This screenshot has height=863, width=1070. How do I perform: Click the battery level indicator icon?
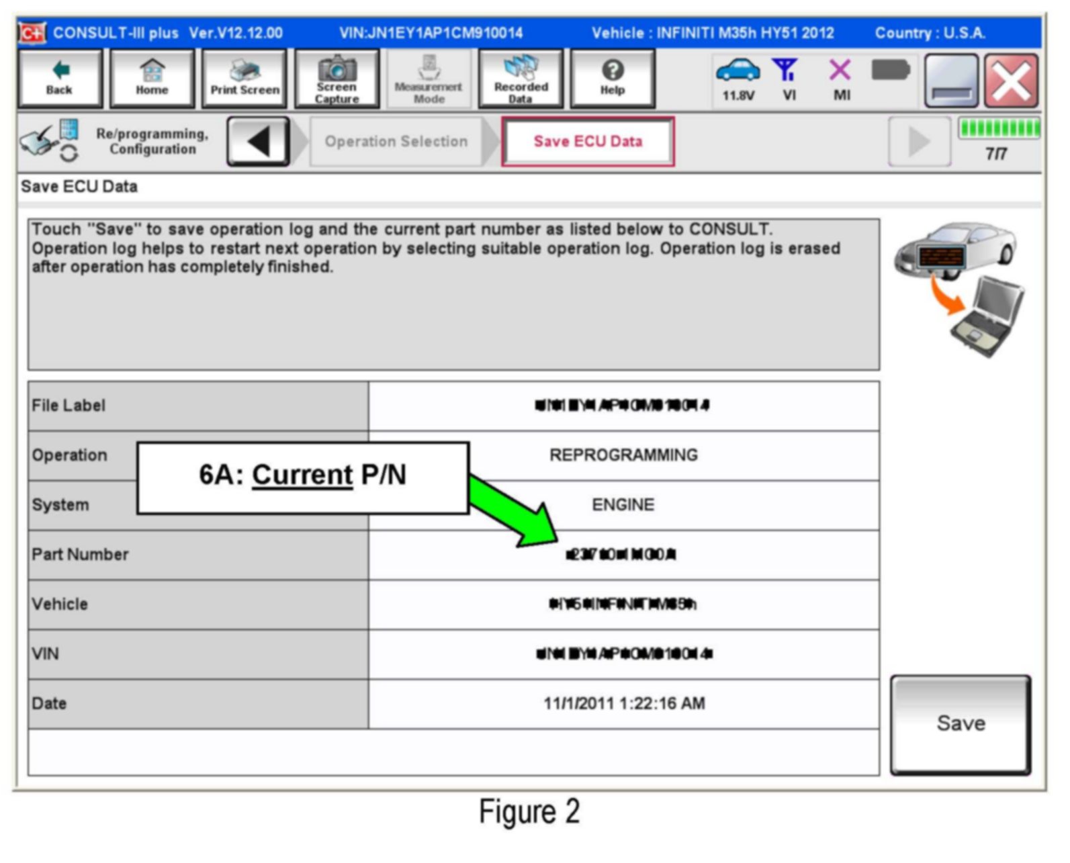pyautogui.click(x=890, y=70)
